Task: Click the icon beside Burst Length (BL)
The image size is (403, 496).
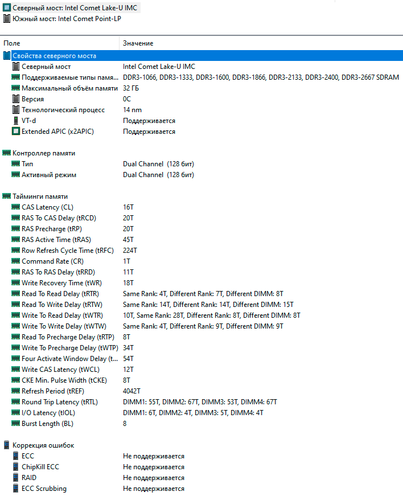Action: [x=15, y=423]
